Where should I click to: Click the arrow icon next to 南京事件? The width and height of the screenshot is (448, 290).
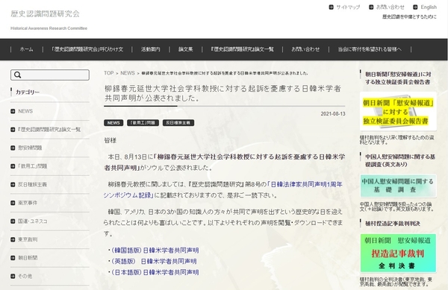pyautogui.click(x=13, y=203)
